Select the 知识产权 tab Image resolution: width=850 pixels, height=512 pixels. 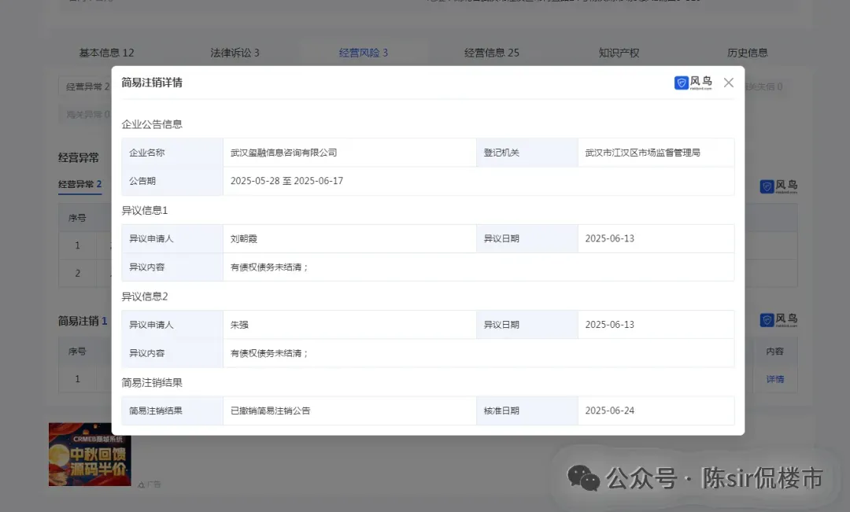(619, 53)
